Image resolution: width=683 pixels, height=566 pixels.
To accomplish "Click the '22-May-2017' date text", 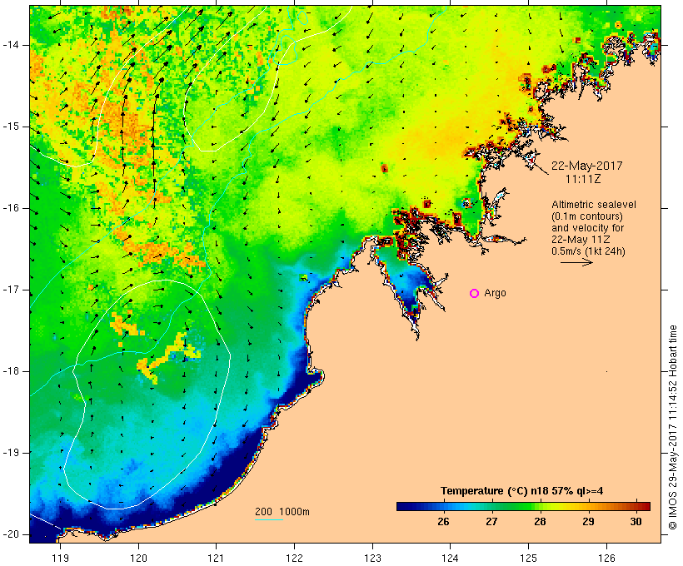I will point(586,166).
